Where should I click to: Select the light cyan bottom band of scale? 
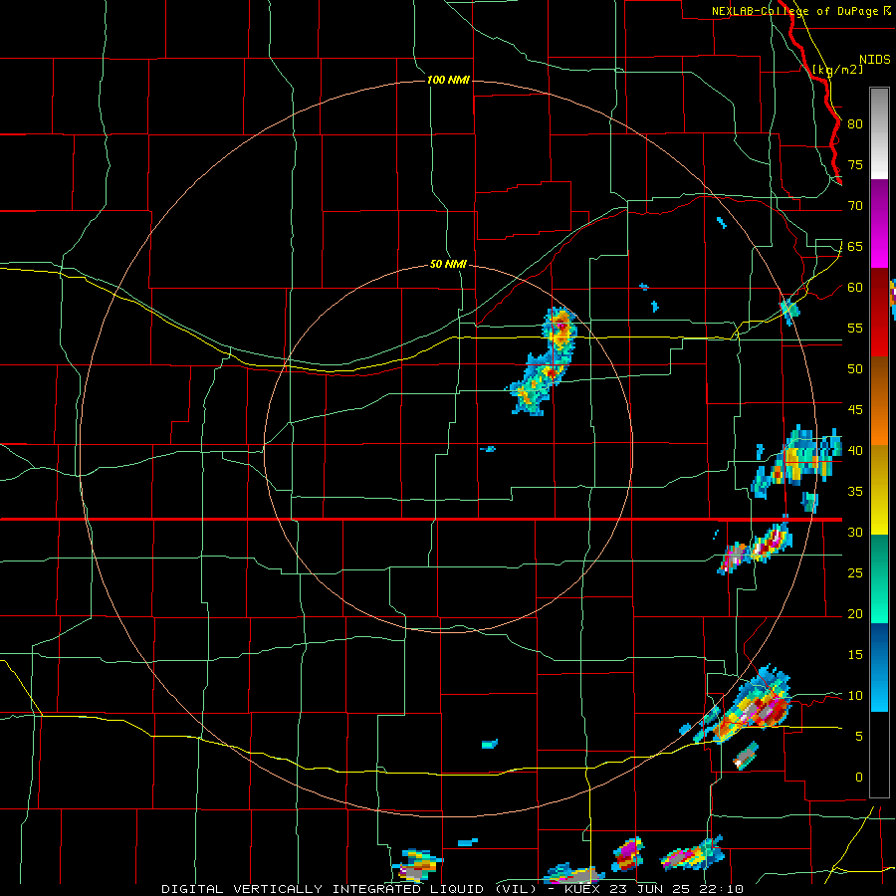pos(879,691)
